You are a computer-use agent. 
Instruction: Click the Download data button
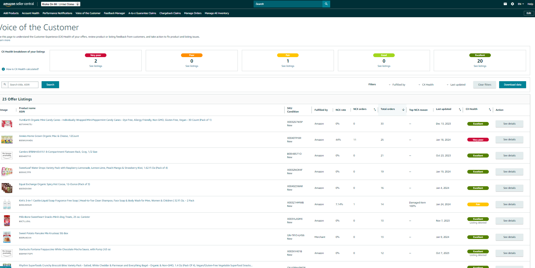click(x=513, y=85)
